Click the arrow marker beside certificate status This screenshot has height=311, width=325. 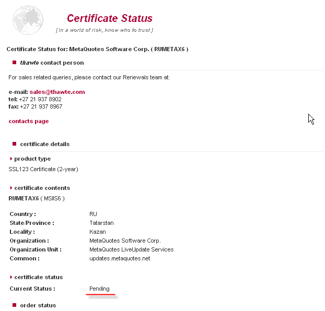point(11,277)
